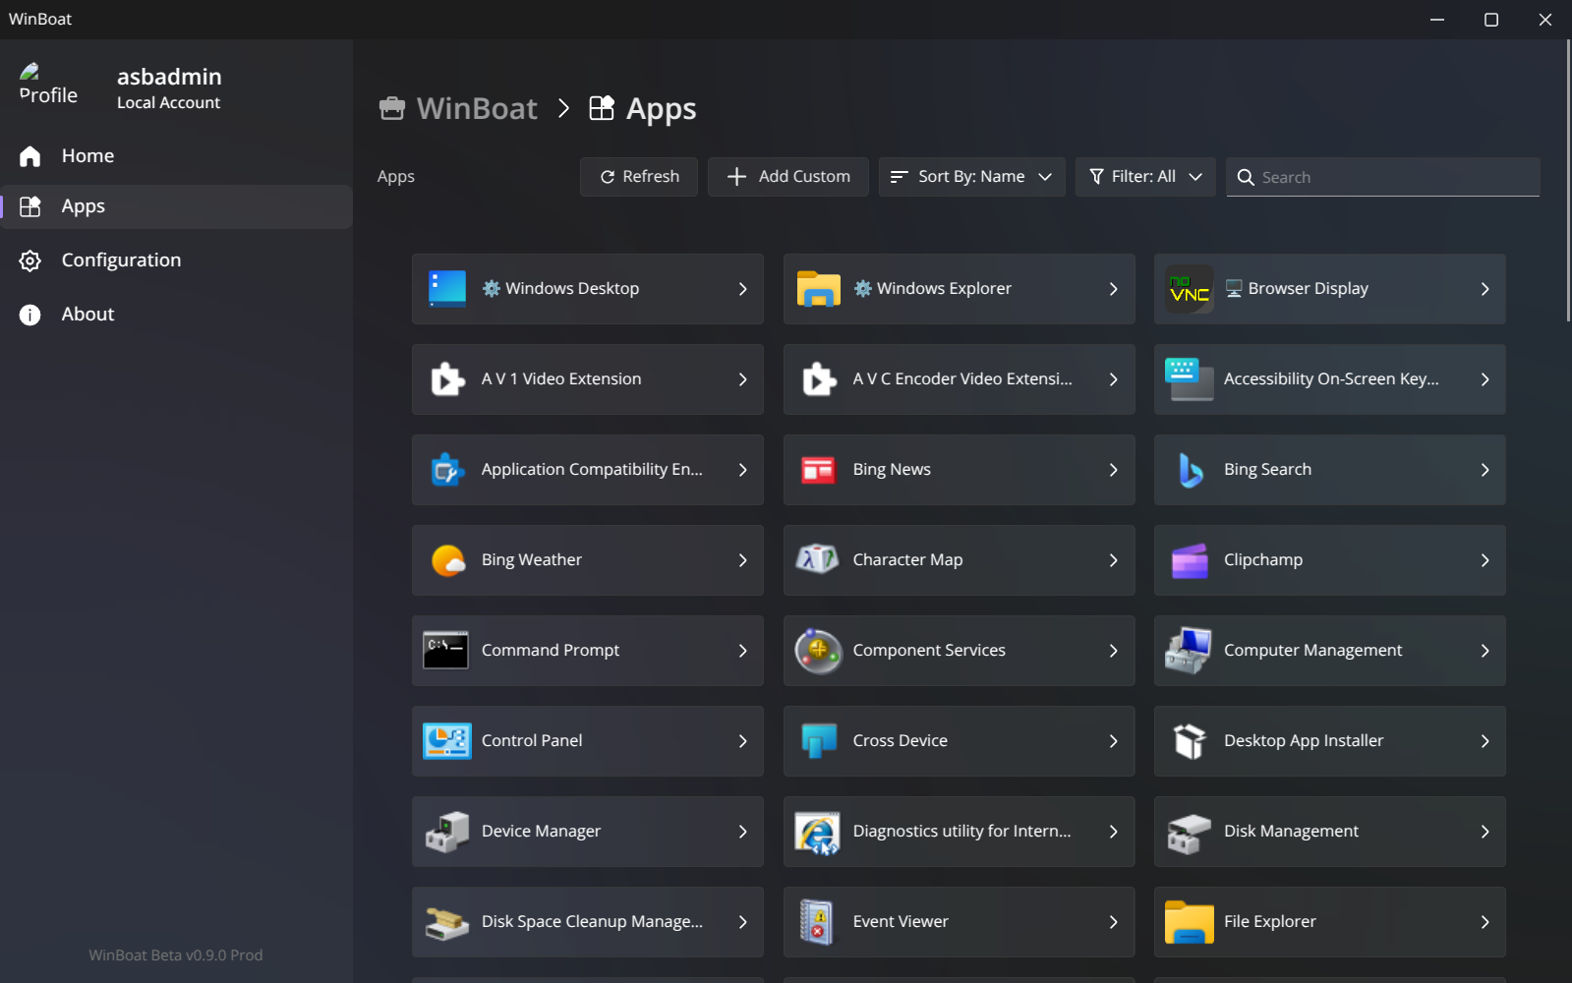The image size is (1572, 983).
Task: Click the Windows Explorer folder icon
Action: (818, 289)
